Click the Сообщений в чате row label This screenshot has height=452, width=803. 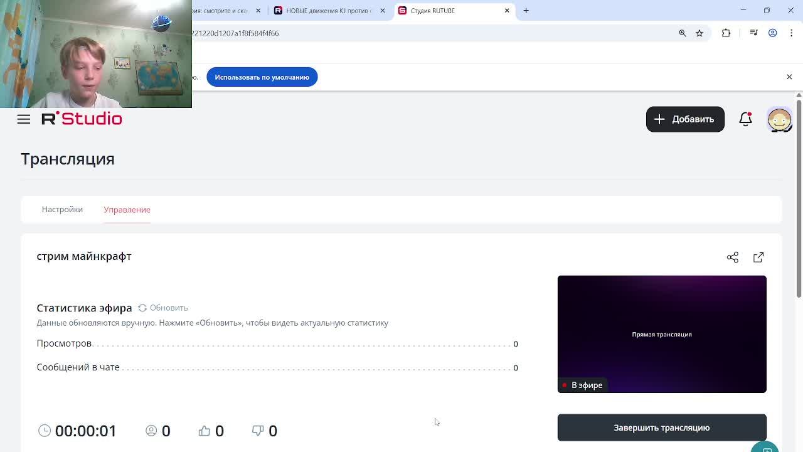click(78, 367)
